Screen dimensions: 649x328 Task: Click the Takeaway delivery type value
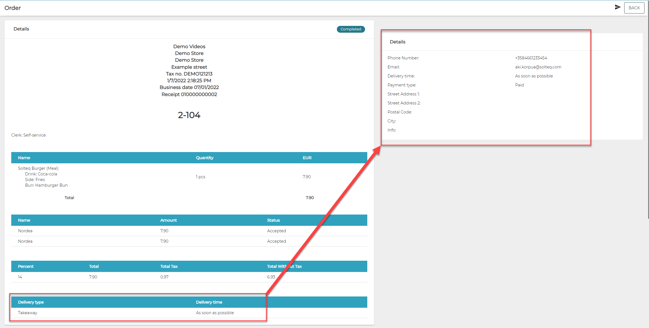pyautogui.click(x=28, y=313)
